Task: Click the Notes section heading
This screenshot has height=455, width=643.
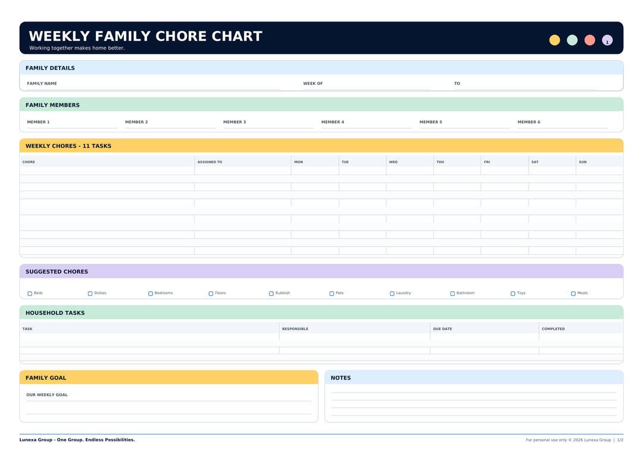Action: (x=341, y=378)
